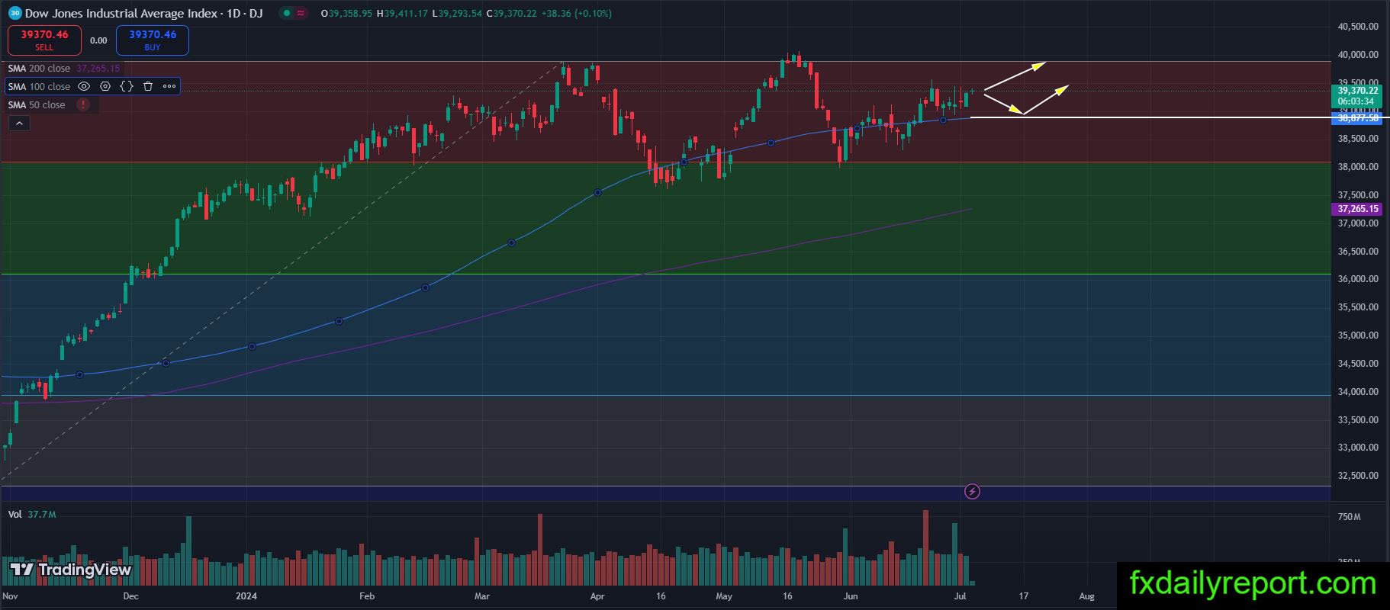Click the May label on the time axis
Screen dimensions: 1390x610
tap(724, 596)
